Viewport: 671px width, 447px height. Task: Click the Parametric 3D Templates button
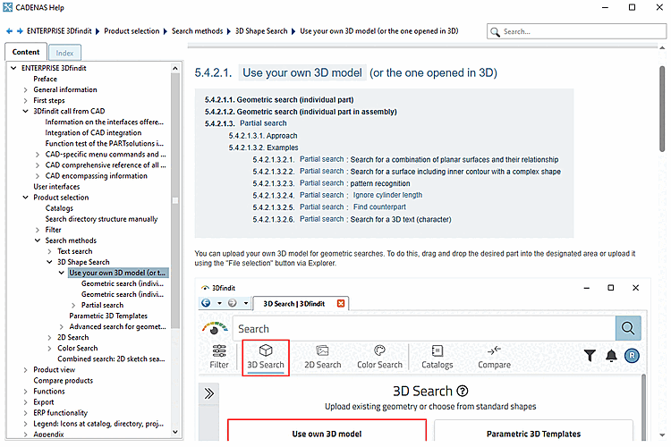(x=533, y=430)
